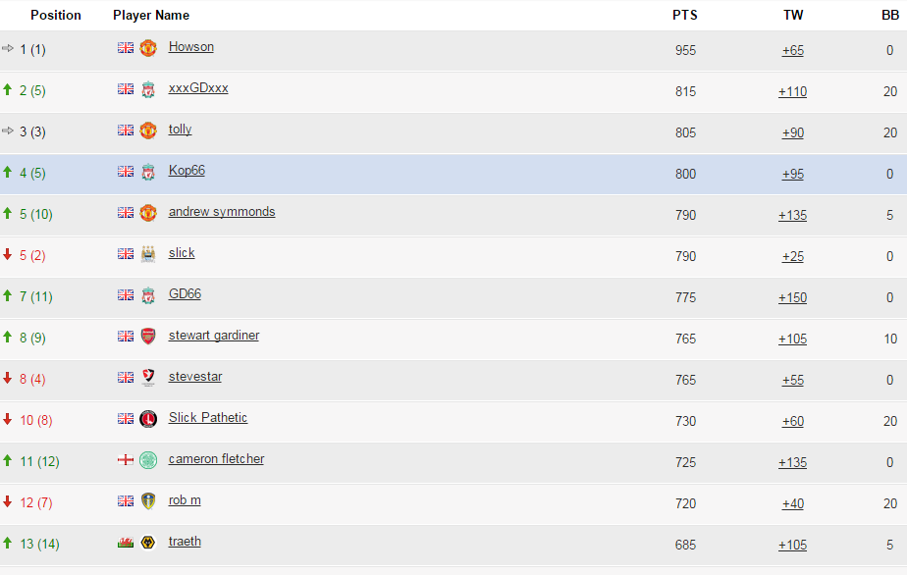The height and width of the screenshot is (575, 907).
Task: Click the Wolves badge beside traeth
Action: pos(148,543)
